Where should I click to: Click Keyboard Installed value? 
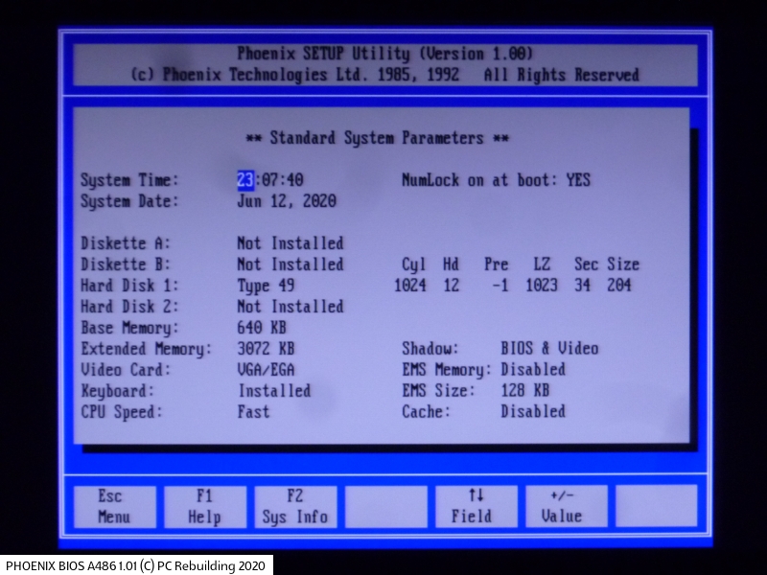point(274,391)
